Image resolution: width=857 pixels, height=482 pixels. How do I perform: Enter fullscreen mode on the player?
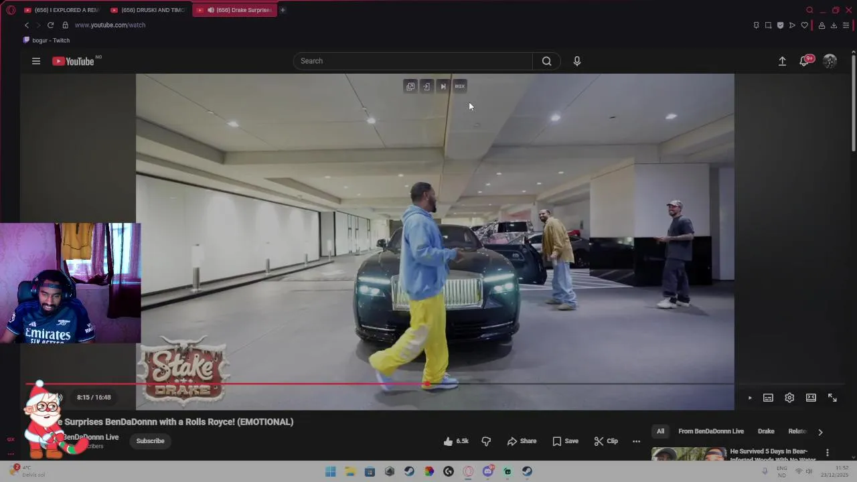click(x=832, y=398)
